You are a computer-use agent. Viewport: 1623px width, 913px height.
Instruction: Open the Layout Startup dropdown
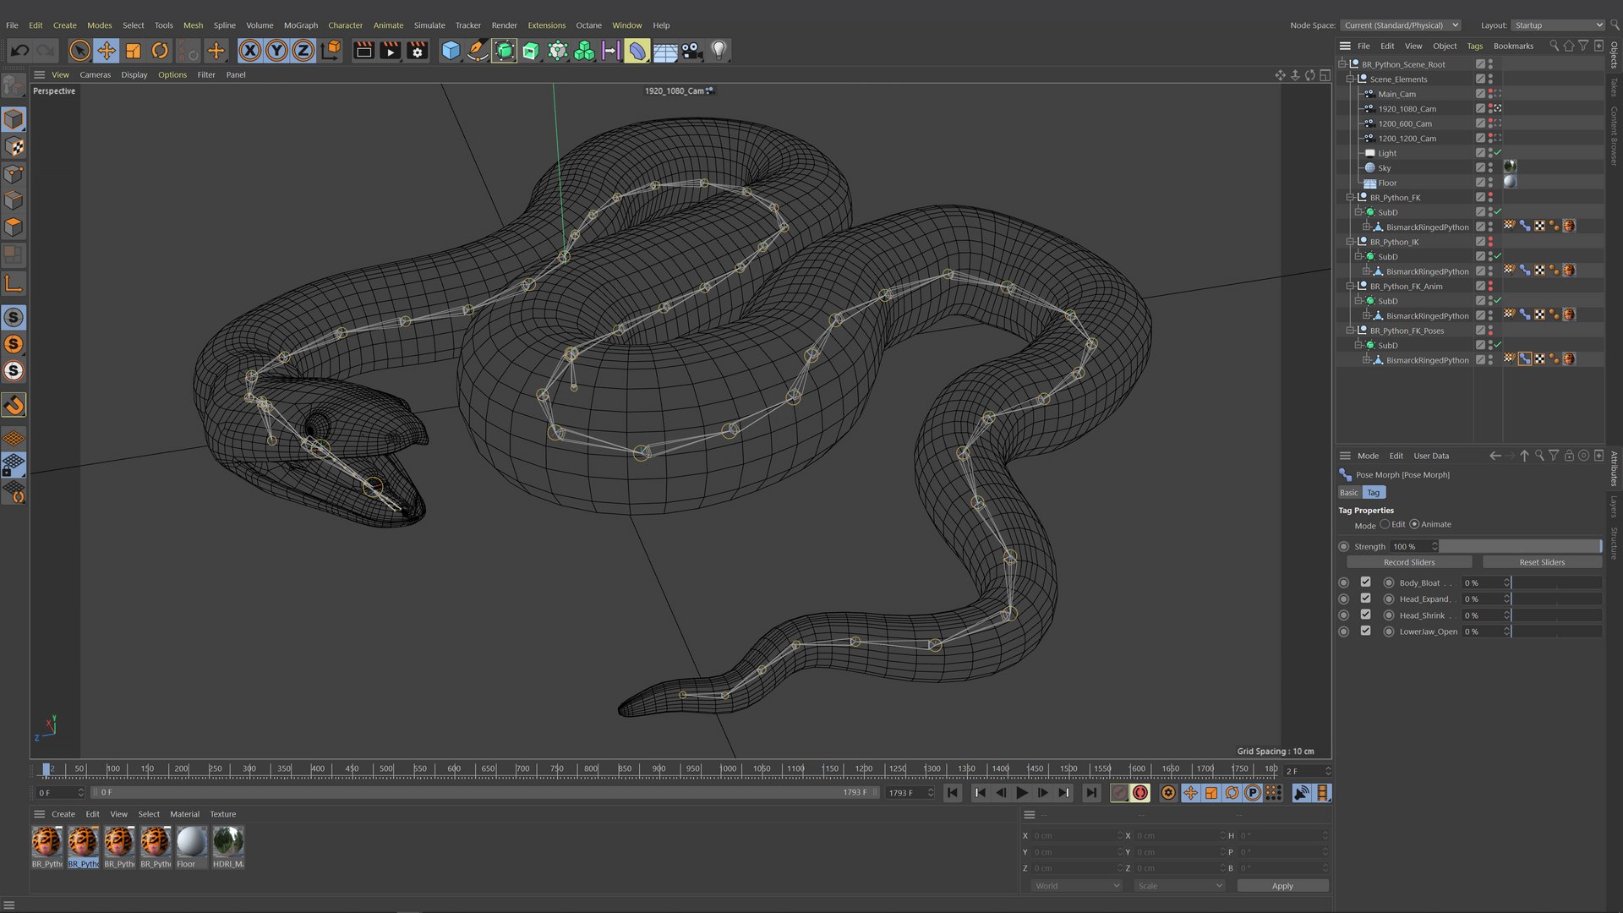pyautogui.click(x=1557, y=25)
